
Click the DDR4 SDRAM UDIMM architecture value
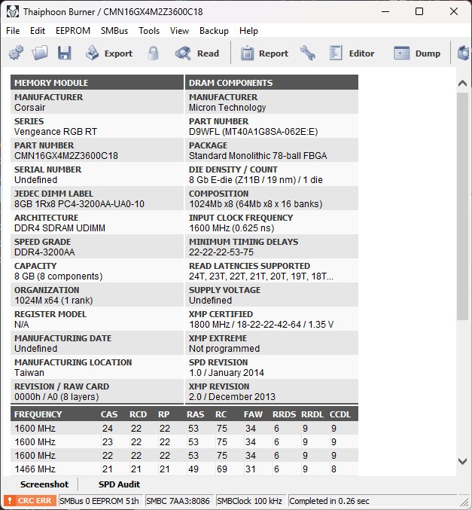[x=59, y=228]
